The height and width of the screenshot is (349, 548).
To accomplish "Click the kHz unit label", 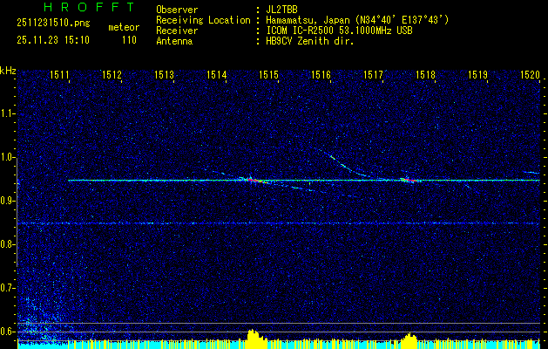I will [x=8, y=70].
